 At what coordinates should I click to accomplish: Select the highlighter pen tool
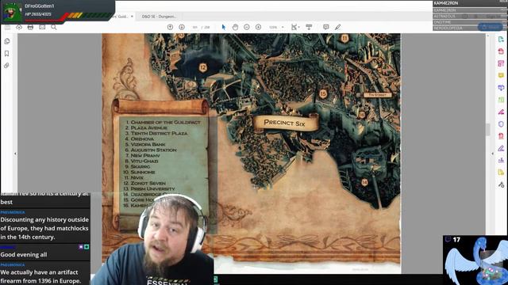[338, 27]
